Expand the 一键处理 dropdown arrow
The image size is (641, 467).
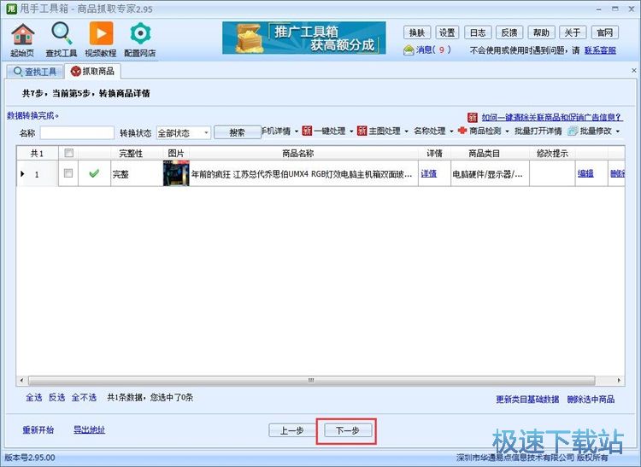click(x=351, y=131)
